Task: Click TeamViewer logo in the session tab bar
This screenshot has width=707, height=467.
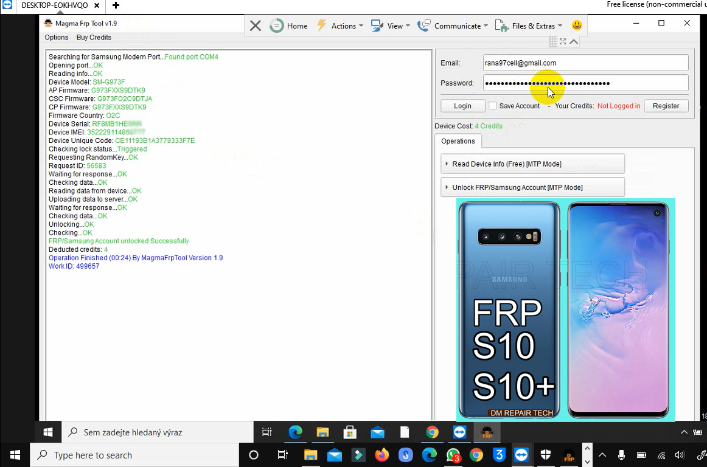Action: [8, 5]
